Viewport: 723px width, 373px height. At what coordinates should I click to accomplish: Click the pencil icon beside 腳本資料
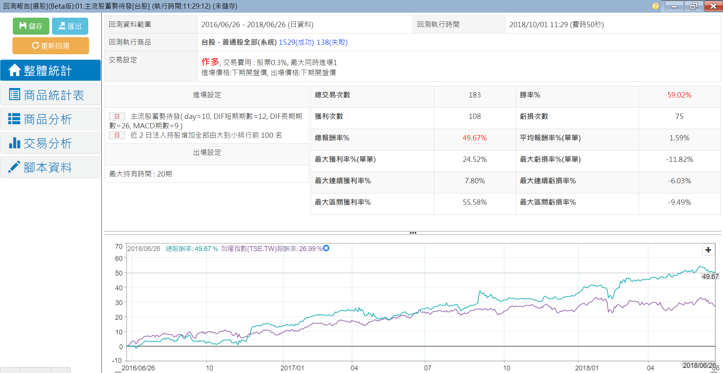14,167
